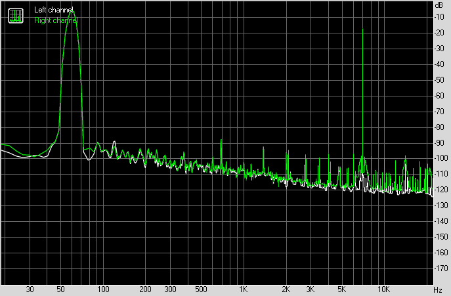Click the 50 Hz frequency label

click(x=60, y=289)
